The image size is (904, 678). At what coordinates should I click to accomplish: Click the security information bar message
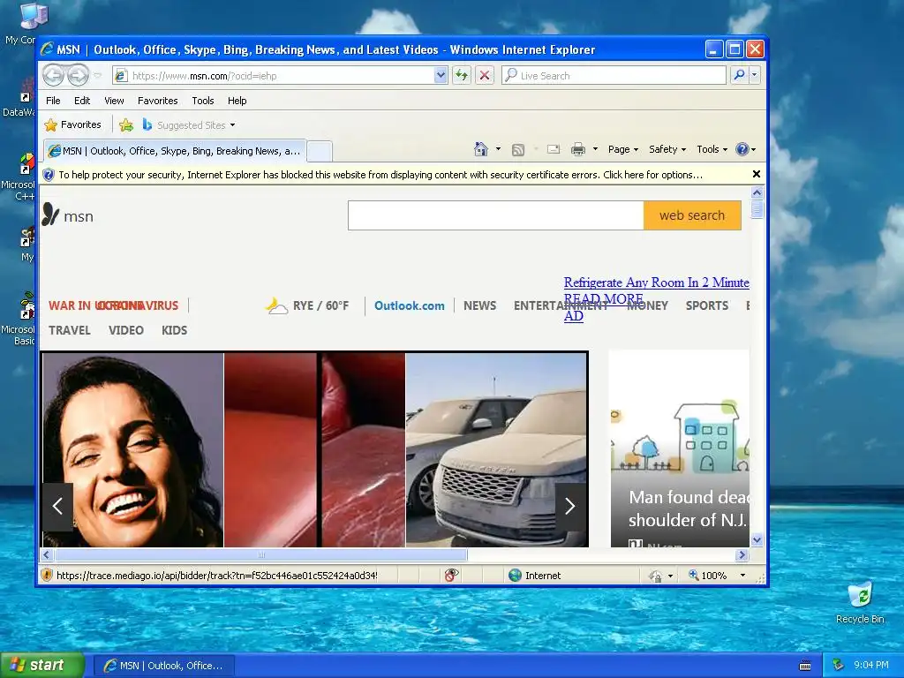pyautogui.click(x=380, y=175)
